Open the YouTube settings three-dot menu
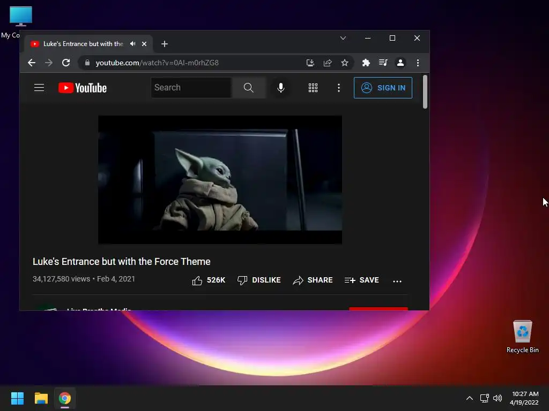The width and height of the screenshot is (549, 411). click(x=339, y=88)
